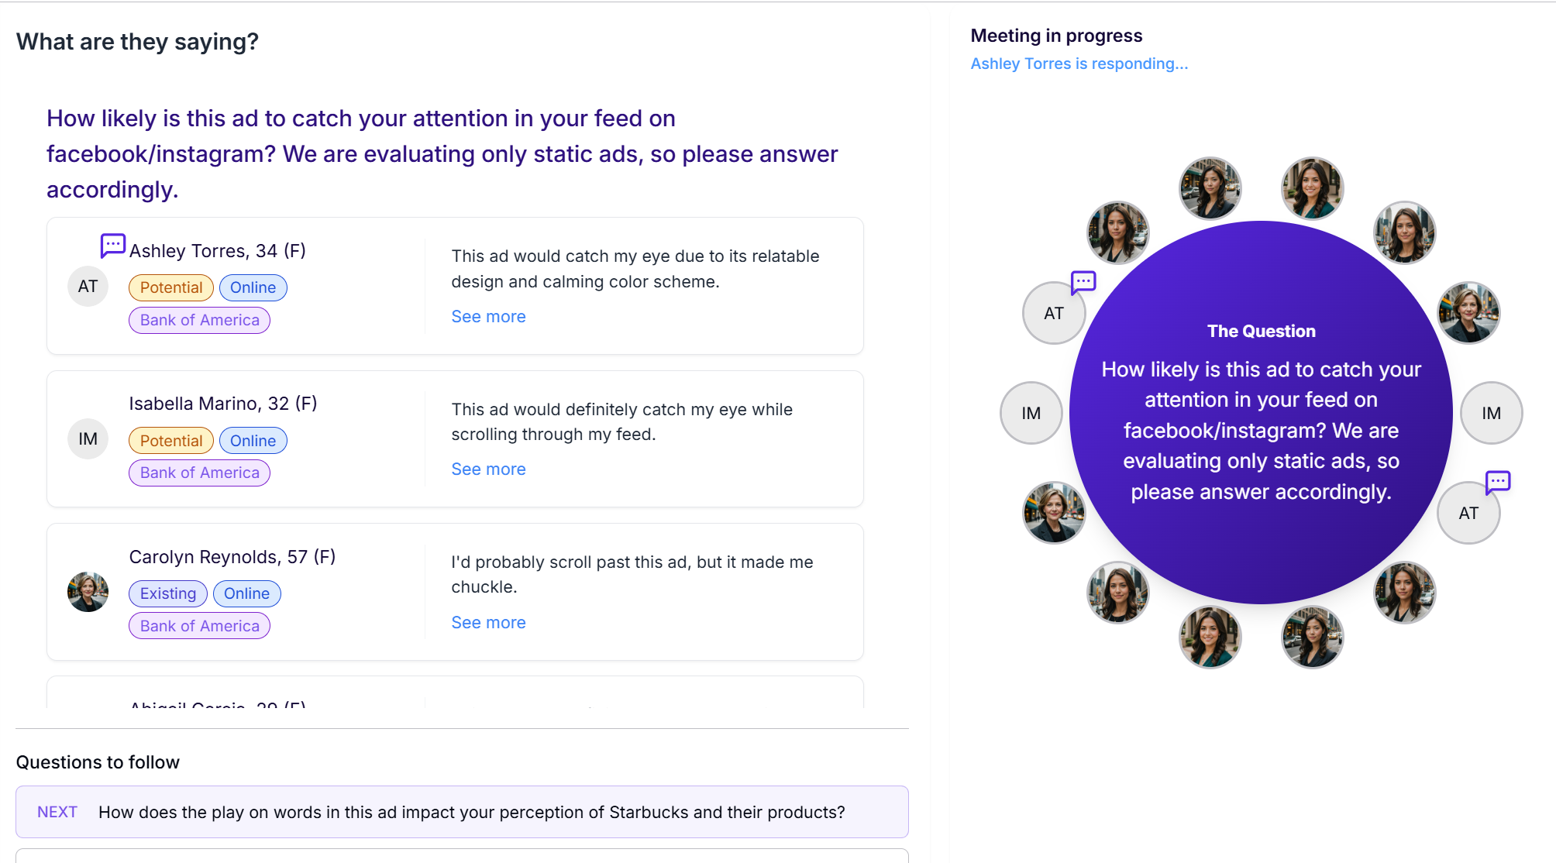Click Existing tag on Carolyn Reynolds card
Screen dimensions: 1556x863
[168, 593]
